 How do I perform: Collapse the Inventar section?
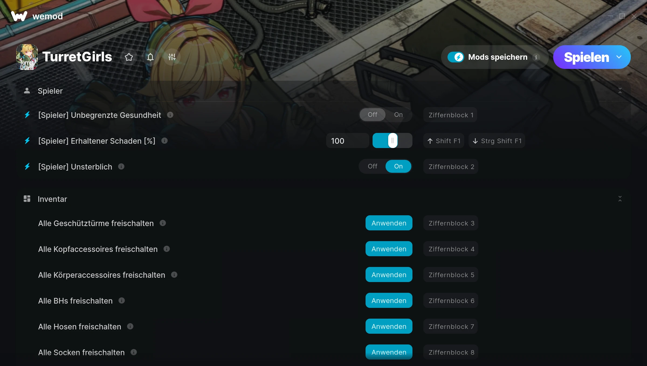point(620,199)
